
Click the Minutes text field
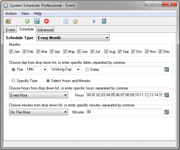[124, 112]
